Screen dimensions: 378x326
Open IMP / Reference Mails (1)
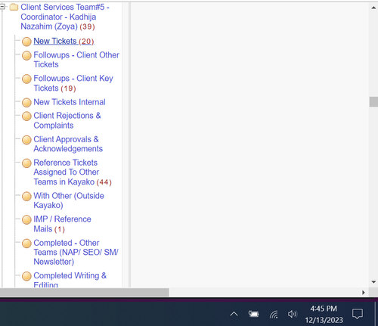pos(62,224)
